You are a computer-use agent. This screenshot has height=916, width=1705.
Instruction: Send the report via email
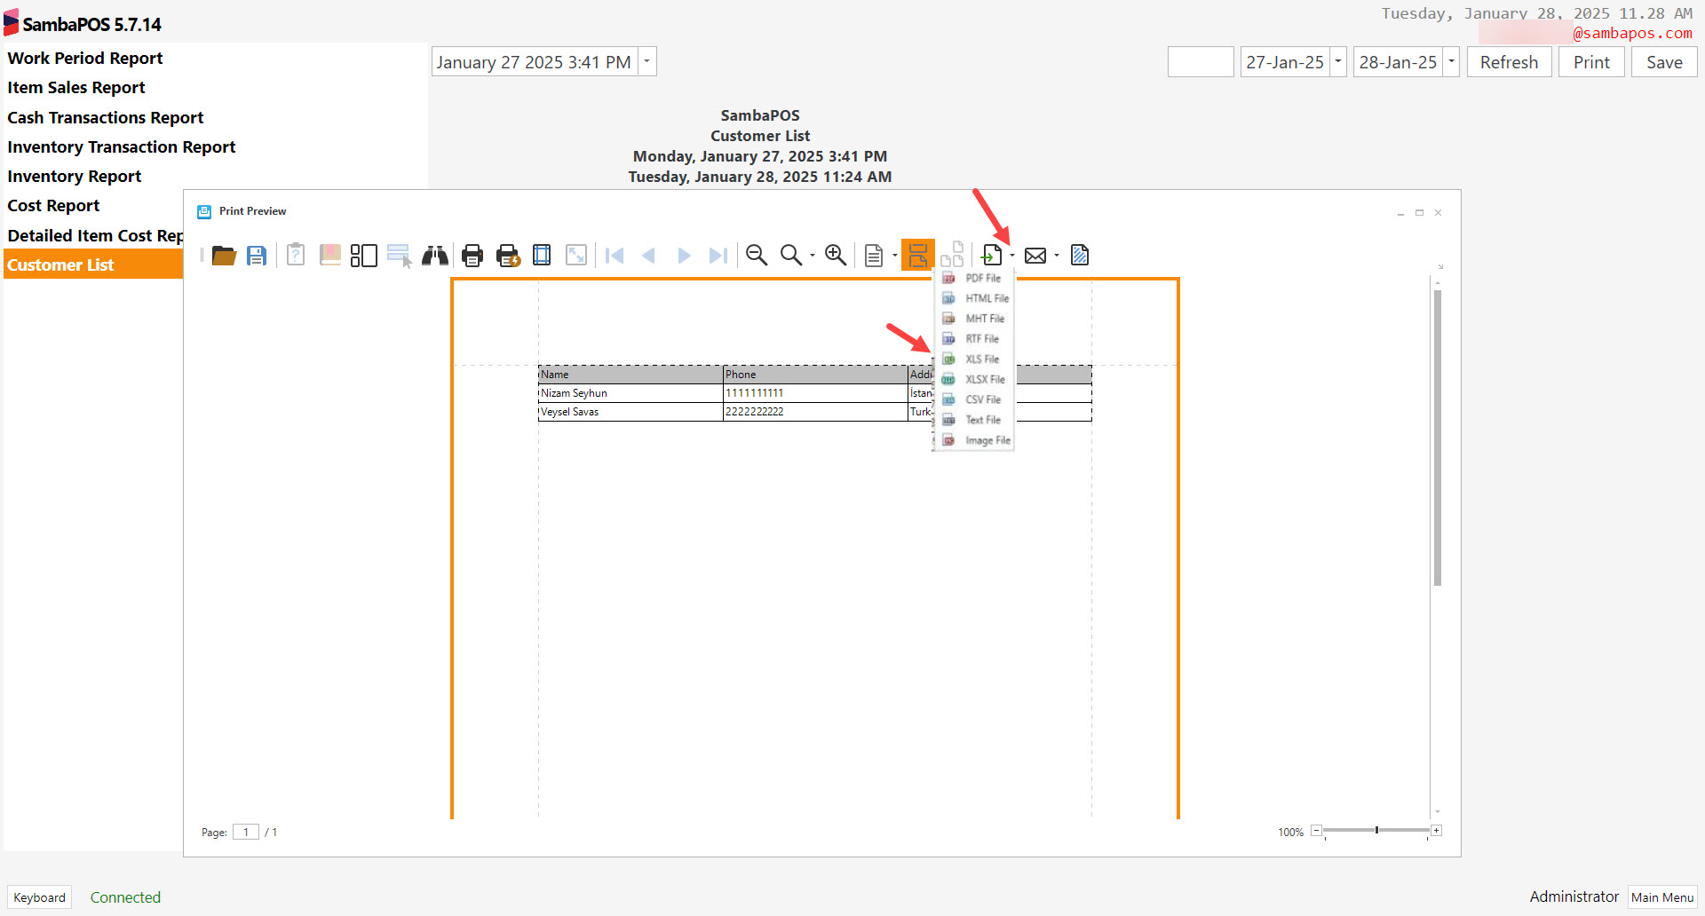tap(1035, 255)
